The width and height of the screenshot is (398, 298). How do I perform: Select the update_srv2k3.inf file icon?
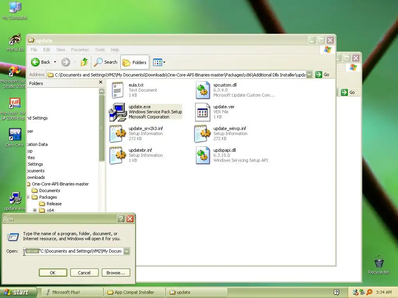117,133
